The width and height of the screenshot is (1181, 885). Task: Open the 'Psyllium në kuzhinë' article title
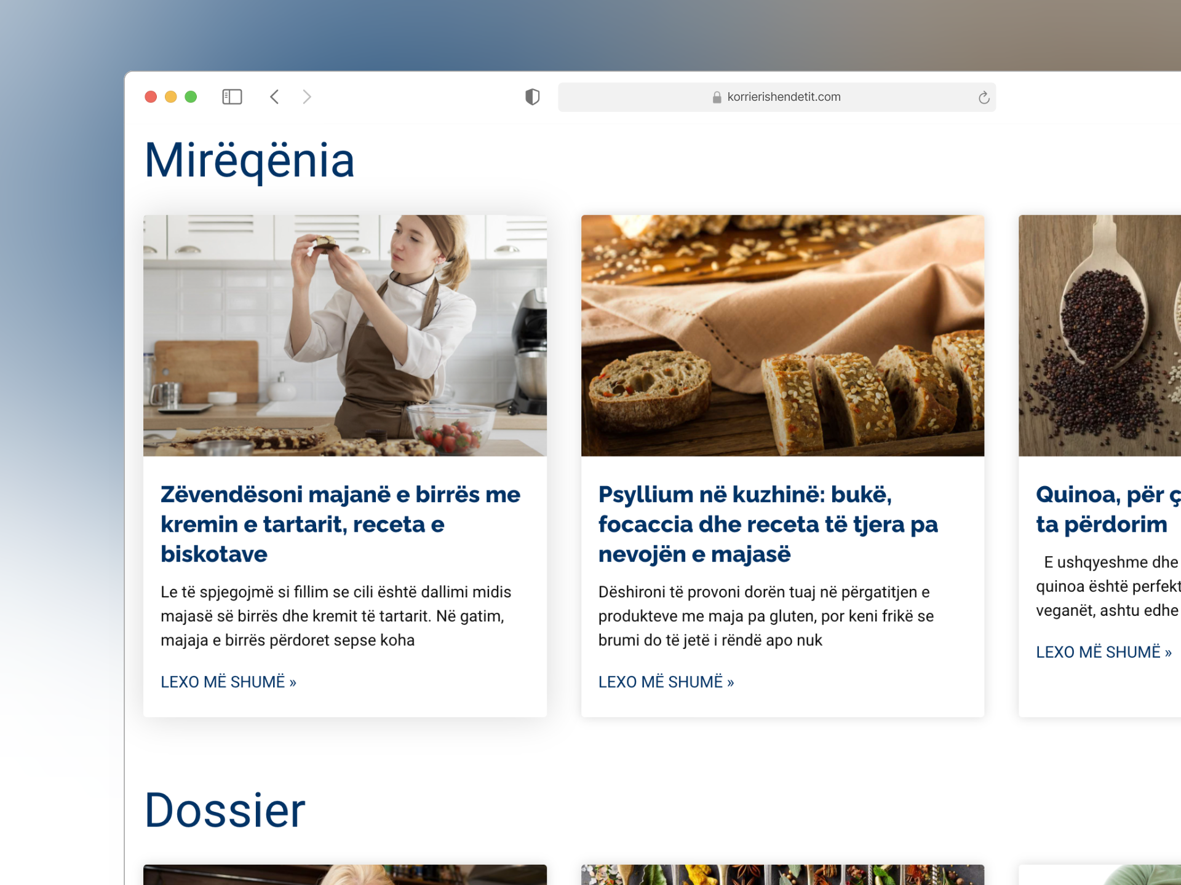point(768,524)
